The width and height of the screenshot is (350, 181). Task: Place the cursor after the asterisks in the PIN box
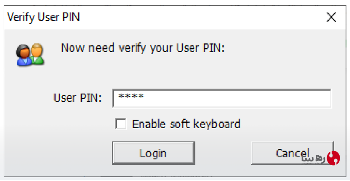pos(145,97)
